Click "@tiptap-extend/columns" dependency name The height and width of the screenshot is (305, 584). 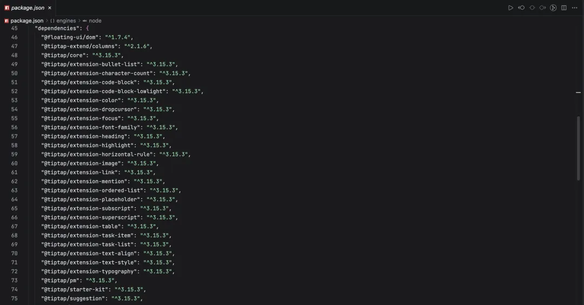tap(79, 46)
